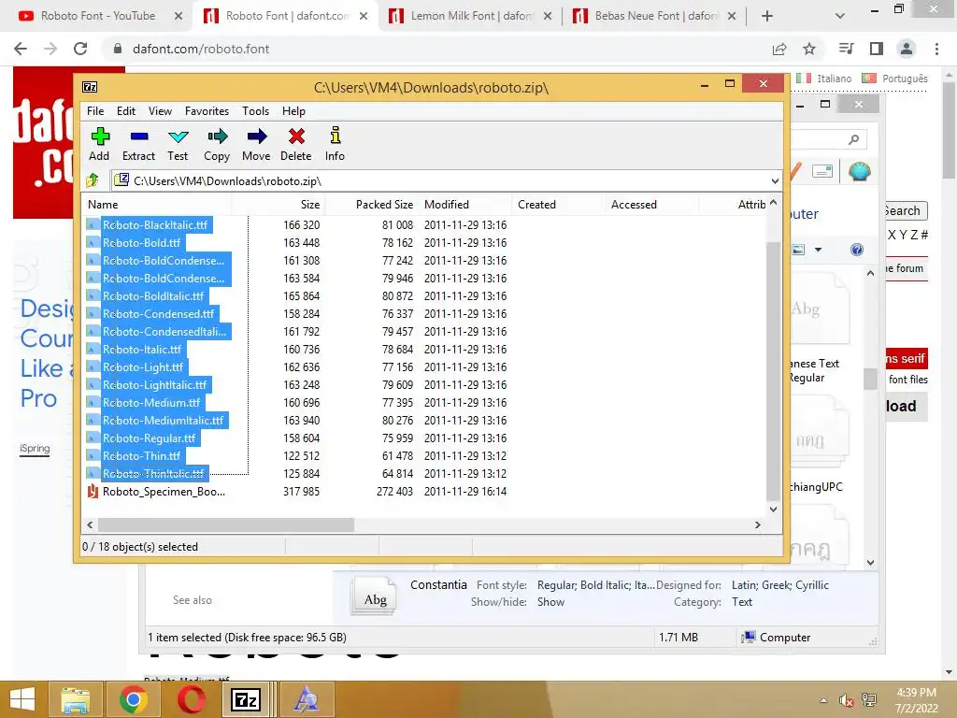Click the 7-Zip vertical scrollbar thumb

[773, 369]
